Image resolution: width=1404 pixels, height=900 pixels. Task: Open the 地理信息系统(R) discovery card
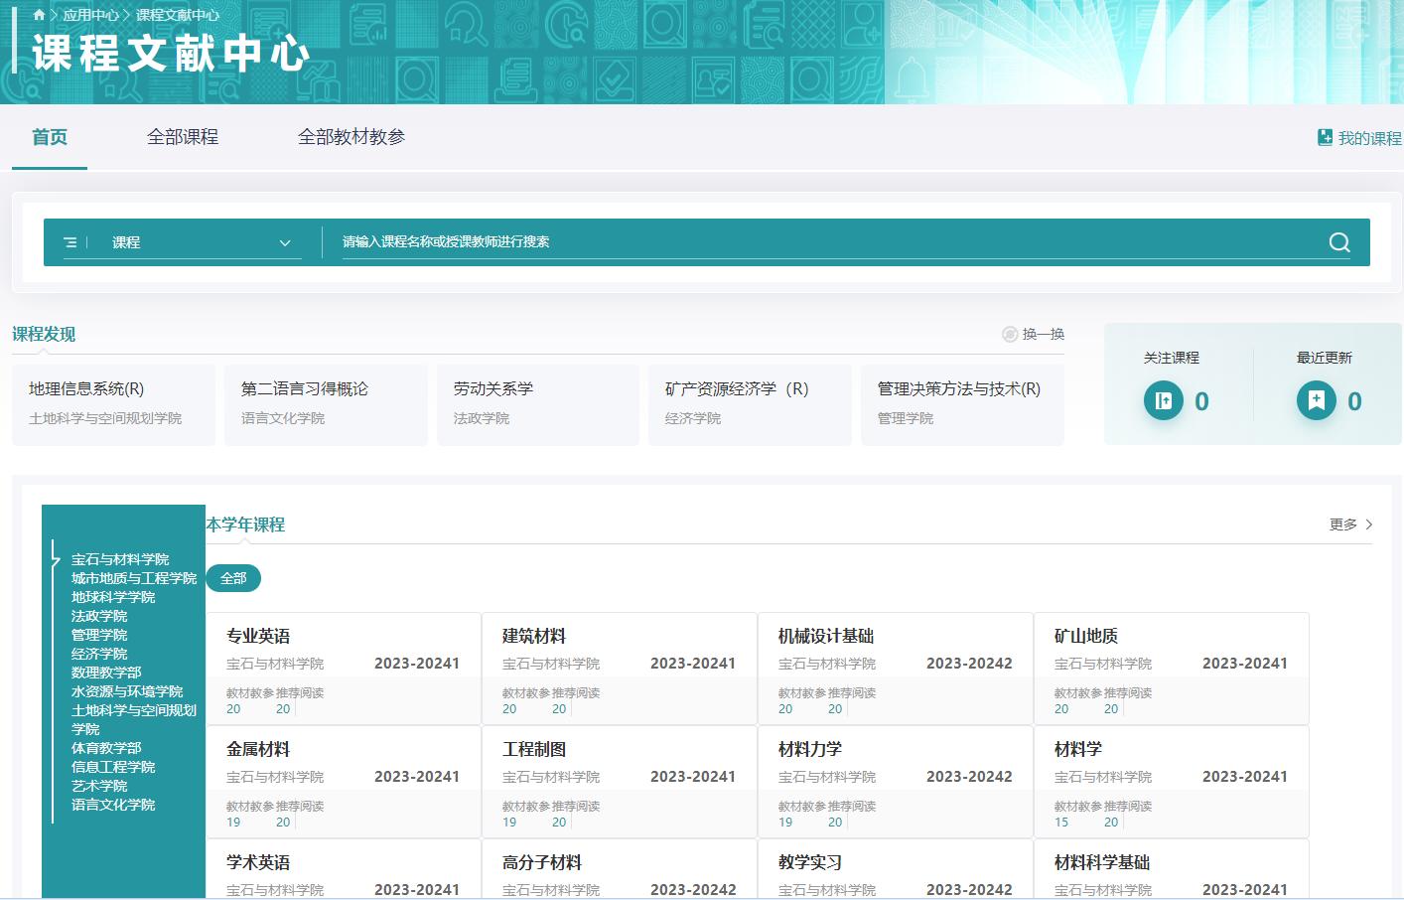click(x=113, y=403)
